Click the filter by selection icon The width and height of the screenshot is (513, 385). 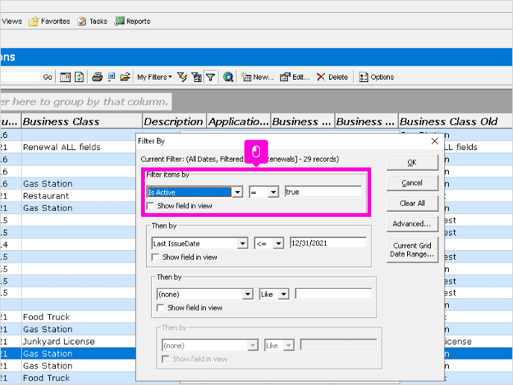[196, 78]
